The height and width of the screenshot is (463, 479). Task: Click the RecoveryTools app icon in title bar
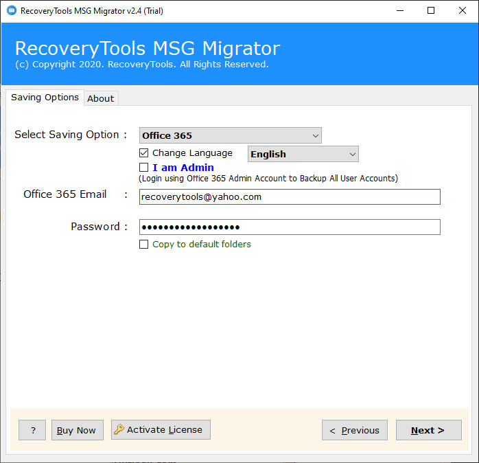[12, 11]
